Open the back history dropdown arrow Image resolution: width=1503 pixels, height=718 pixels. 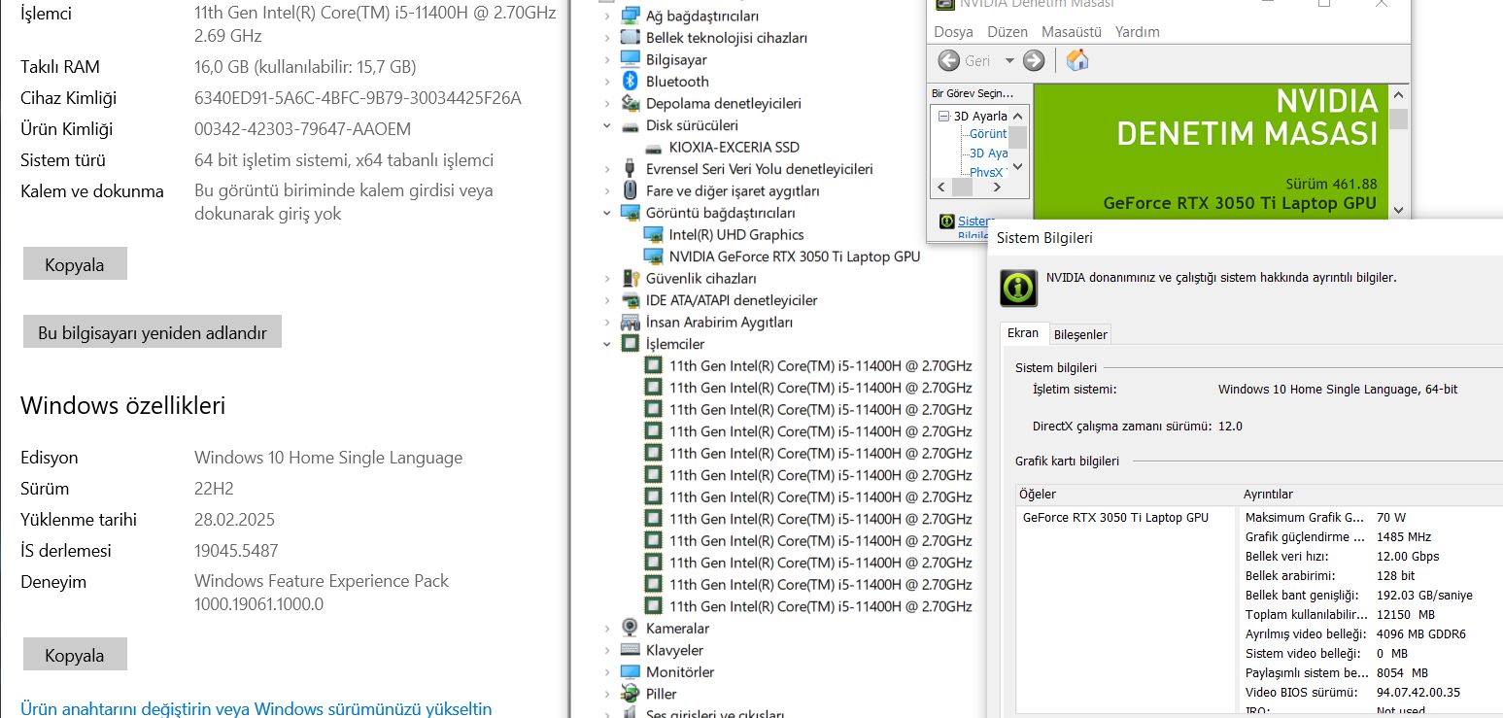click(x=1009, y=60)
